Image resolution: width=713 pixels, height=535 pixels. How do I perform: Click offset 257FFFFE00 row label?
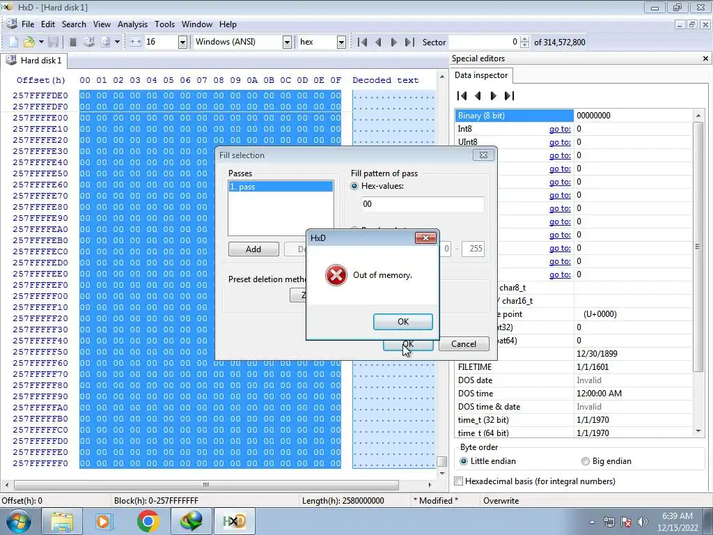(x=40, y=118)
